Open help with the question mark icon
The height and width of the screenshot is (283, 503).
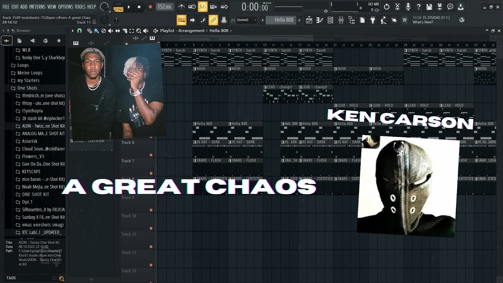(x=419, y=7)
